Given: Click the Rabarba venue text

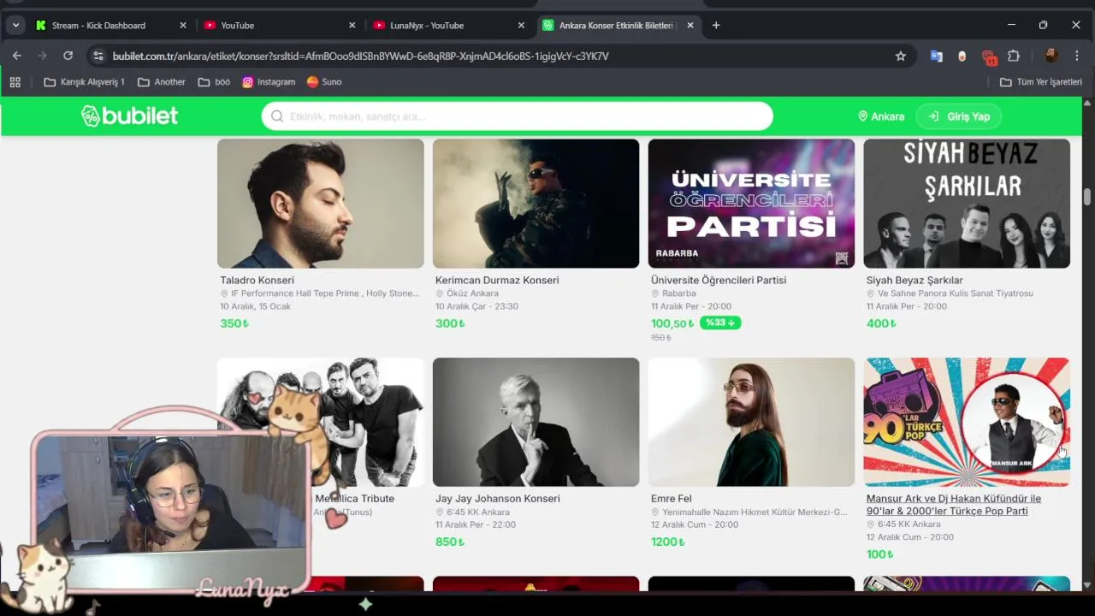Looking at the screenshot, I should pos(679,293).
